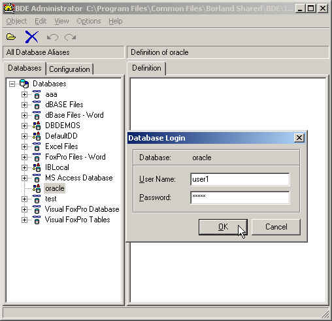Click the DBDEMOS alias icon
The width and height of the screenshot is (332, 321).
coord(37,126)
